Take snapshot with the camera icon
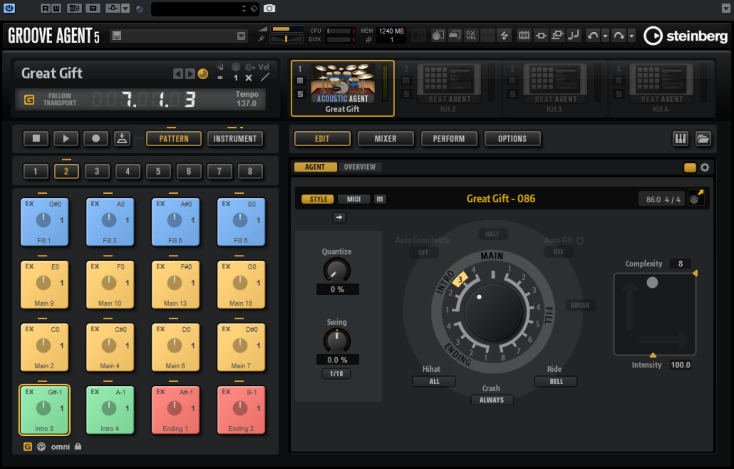This screenshot has width=734, height=469. point(269,9)
